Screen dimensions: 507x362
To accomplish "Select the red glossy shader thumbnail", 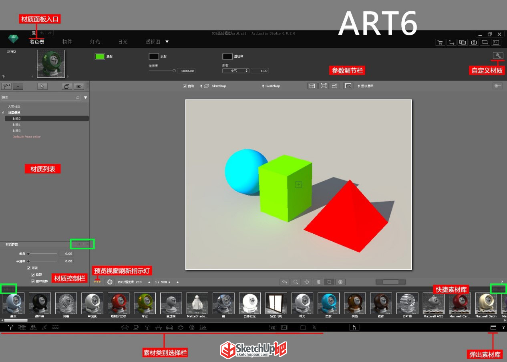I will click(119, 303).
